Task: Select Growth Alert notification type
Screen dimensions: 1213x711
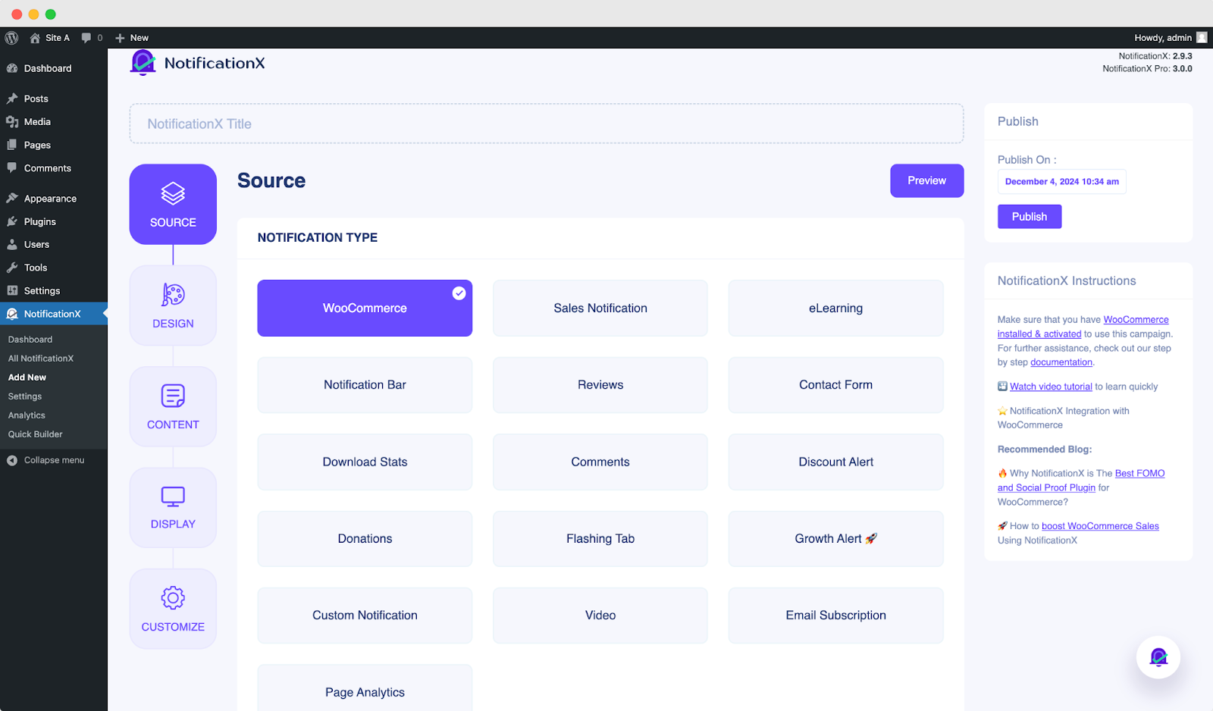Action: pos(836,539)
